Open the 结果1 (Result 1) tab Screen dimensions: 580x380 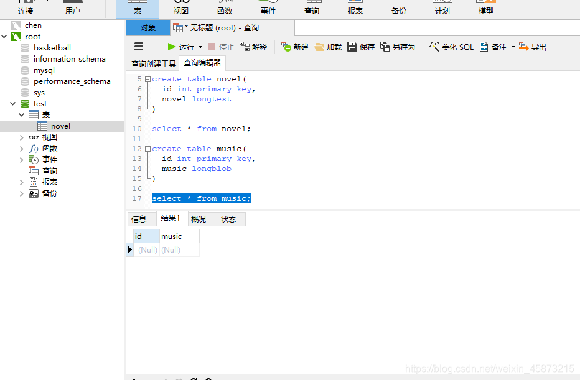pyautogui.click(x=171, y=218)
